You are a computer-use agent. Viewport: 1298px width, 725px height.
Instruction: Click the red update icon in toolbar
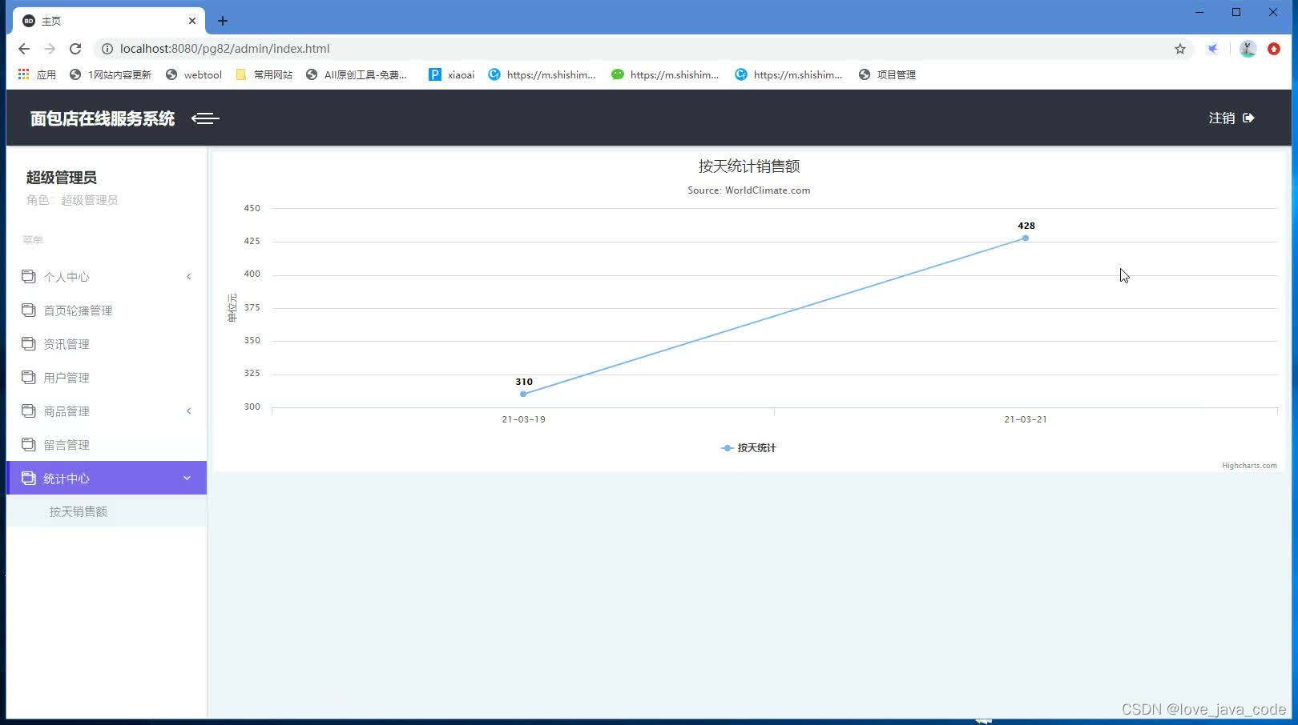[1274, 49]
